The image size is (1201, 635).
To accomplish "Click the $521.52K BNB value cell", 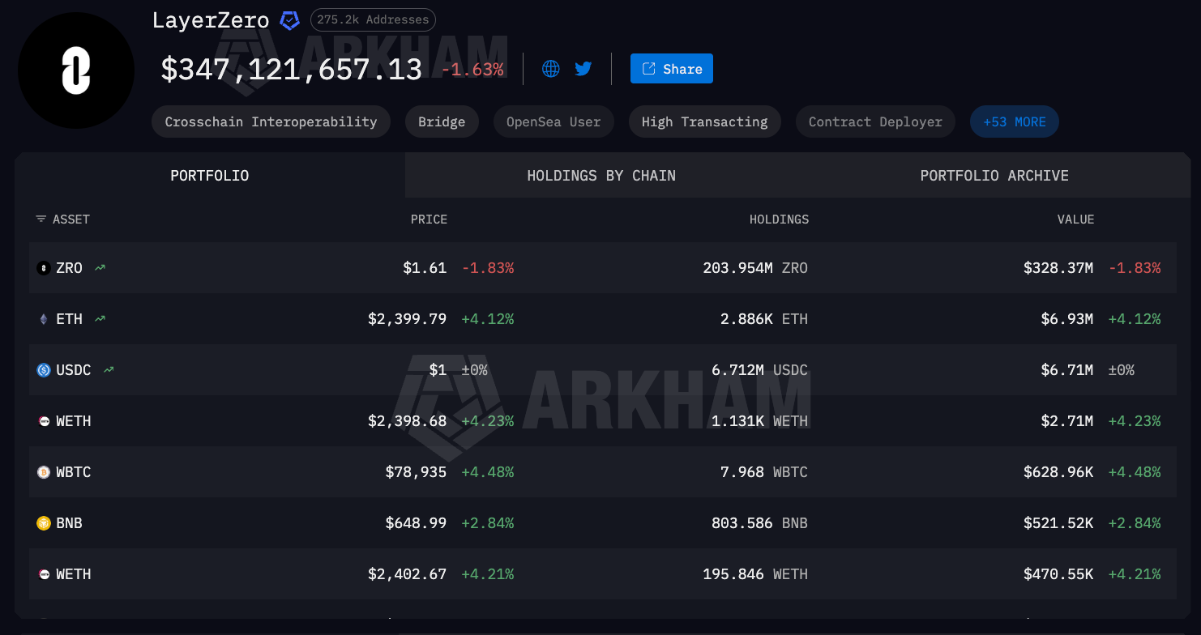I will [1058, 523].
